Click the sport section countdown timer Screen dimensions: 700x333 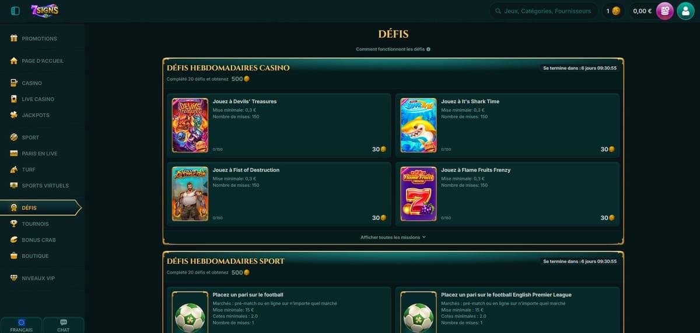(x=579, y=261)
